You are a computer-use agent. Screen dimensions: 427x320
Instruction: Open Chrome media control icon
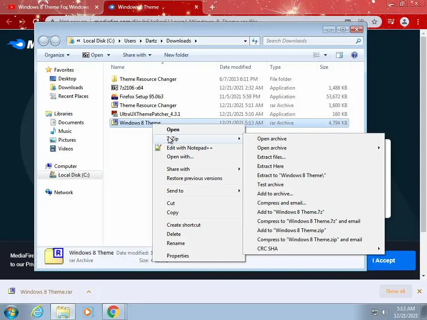(x=391, y=22)
